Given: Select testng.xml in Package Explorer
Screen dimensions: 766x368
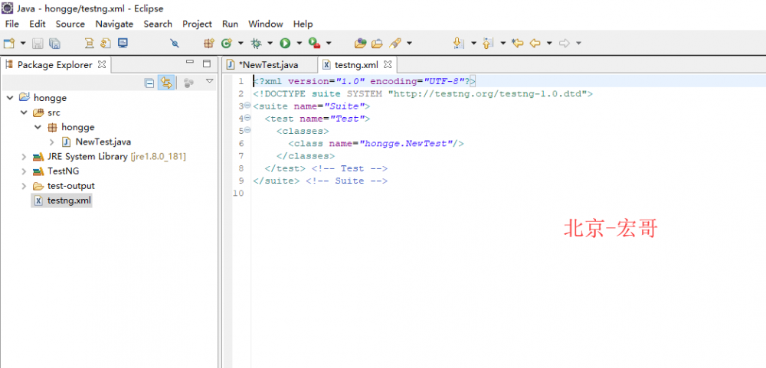Looking at the screenshot, I should click(61, 200).
